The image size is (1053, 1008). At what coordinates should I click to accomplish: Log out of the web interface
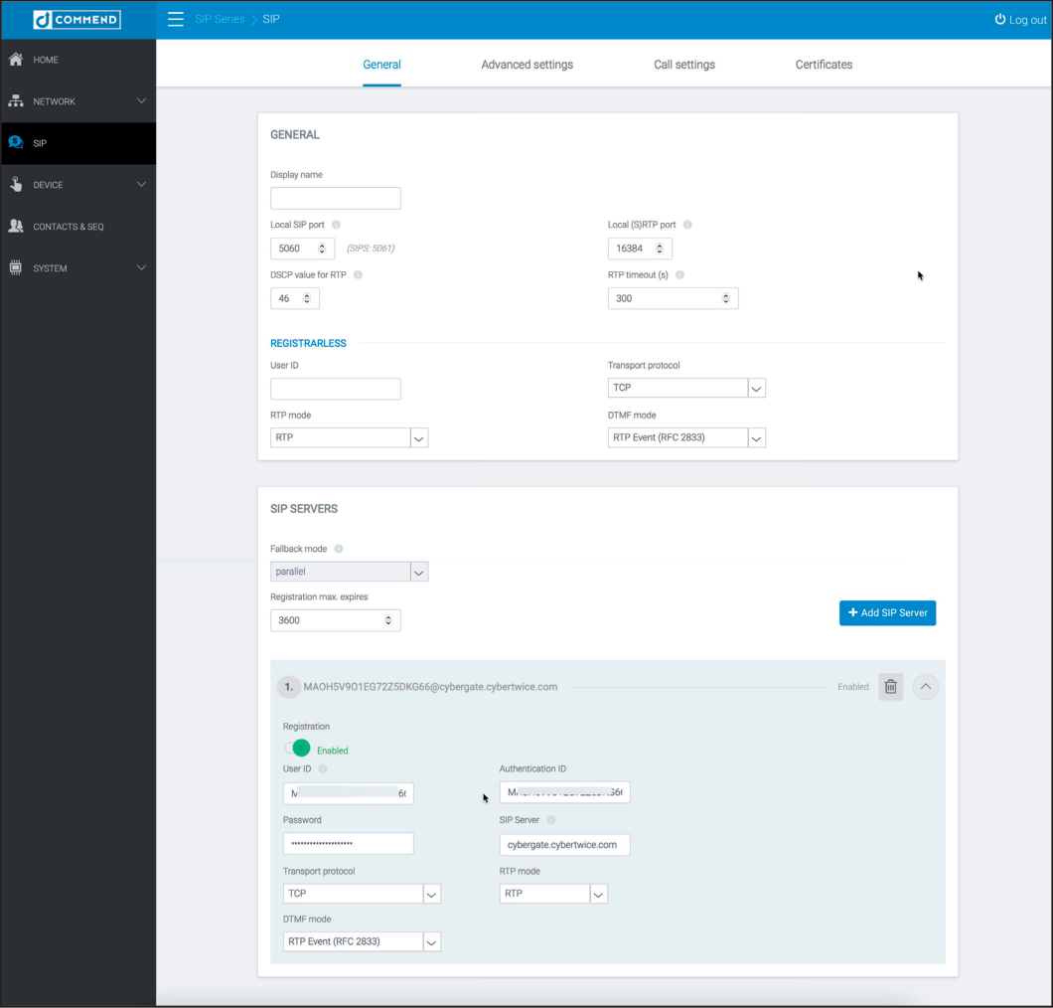click(x=1020, y=20)
